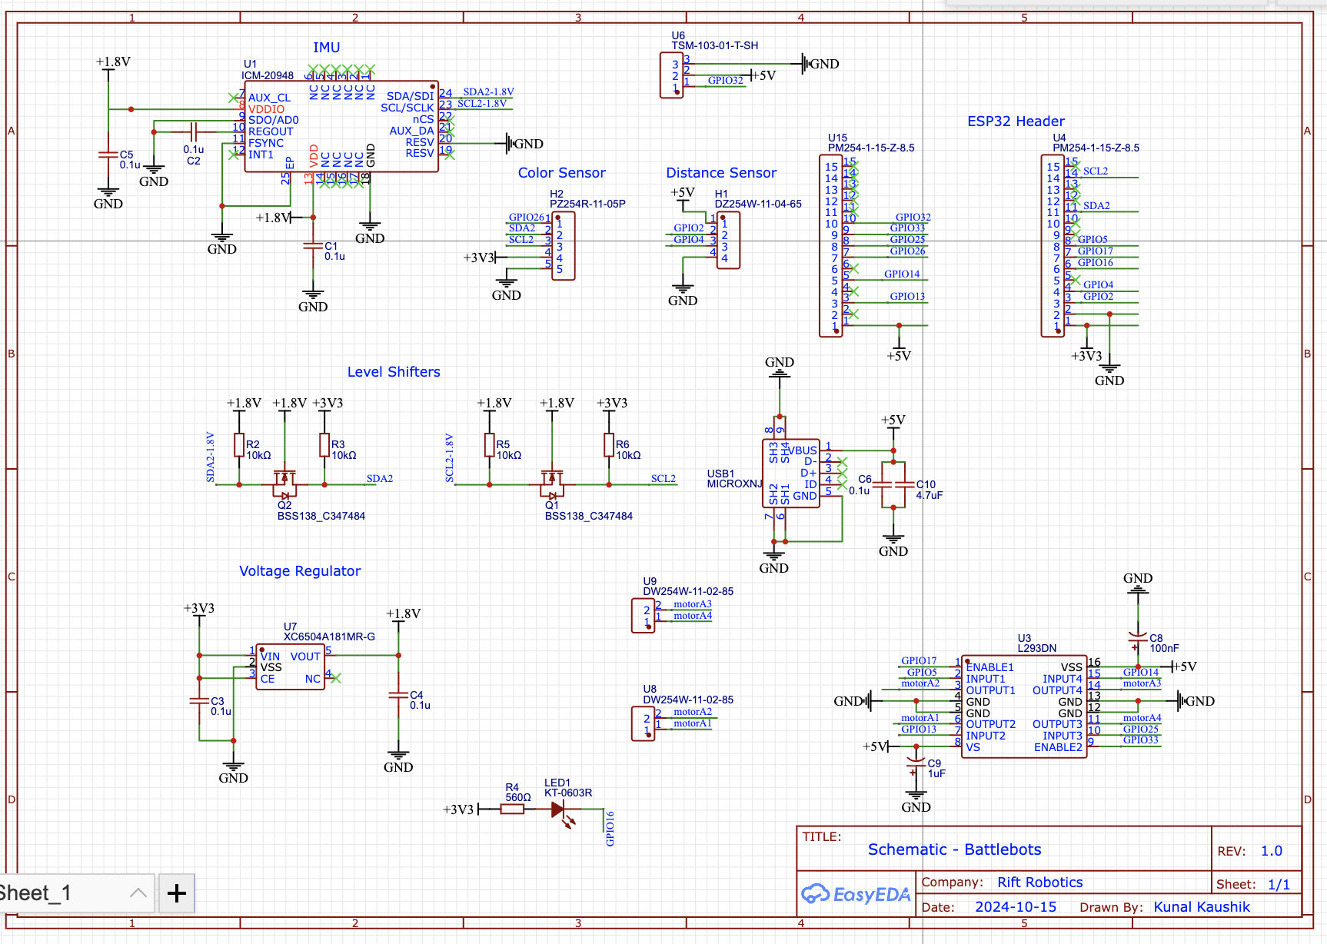Select the U6 TSM-103-01-T-SH header
The height and width of the screenshot is (944, 1327).
coord(671,75)
